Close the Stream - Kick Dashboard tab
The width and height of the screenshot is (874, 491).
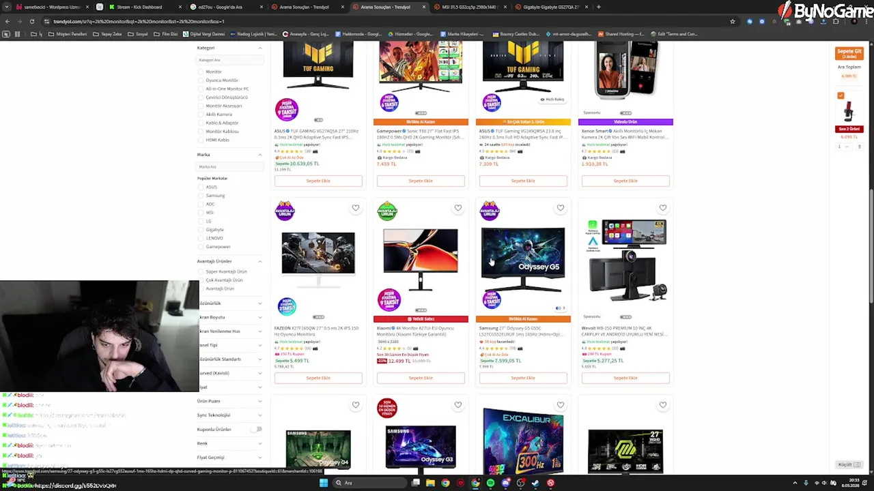(x=180, y=7)
